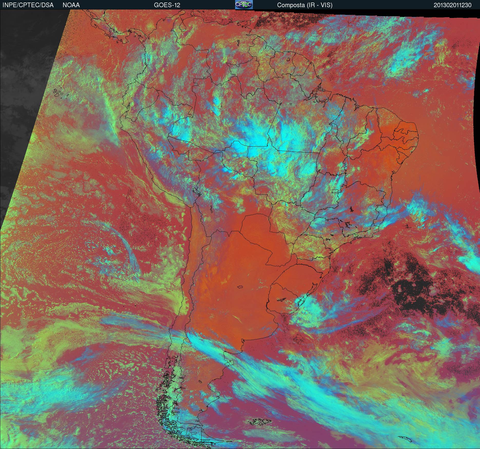The width and height of the screenshot is (480, 449).
Task: Click the NOAA label in header
Action: 71,5
